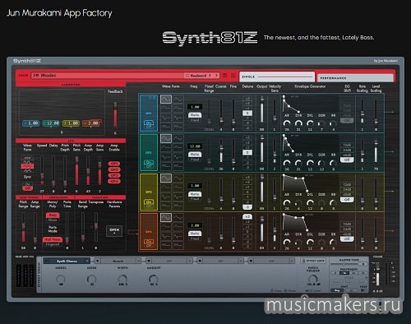Click Ratio button in OP2 row
This screenshot has width=411, height=324.
coord(195,155)
